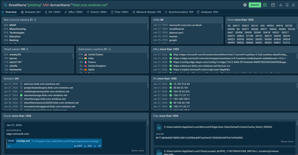This screenshot has height=155, width=298.
Task: Expand the GZ file details with Show more
Action: pyautogui.click(x=287, y=142)
